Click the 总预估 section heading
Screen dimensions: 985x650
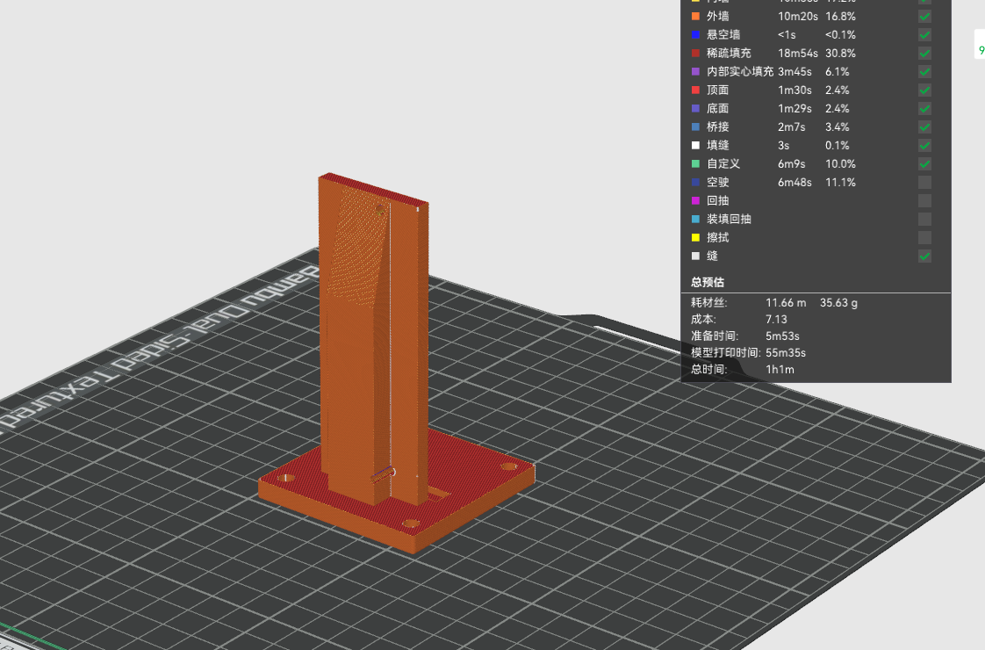(708, 282)
